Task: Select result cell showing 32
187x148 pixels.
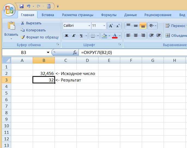Action: 44,80
